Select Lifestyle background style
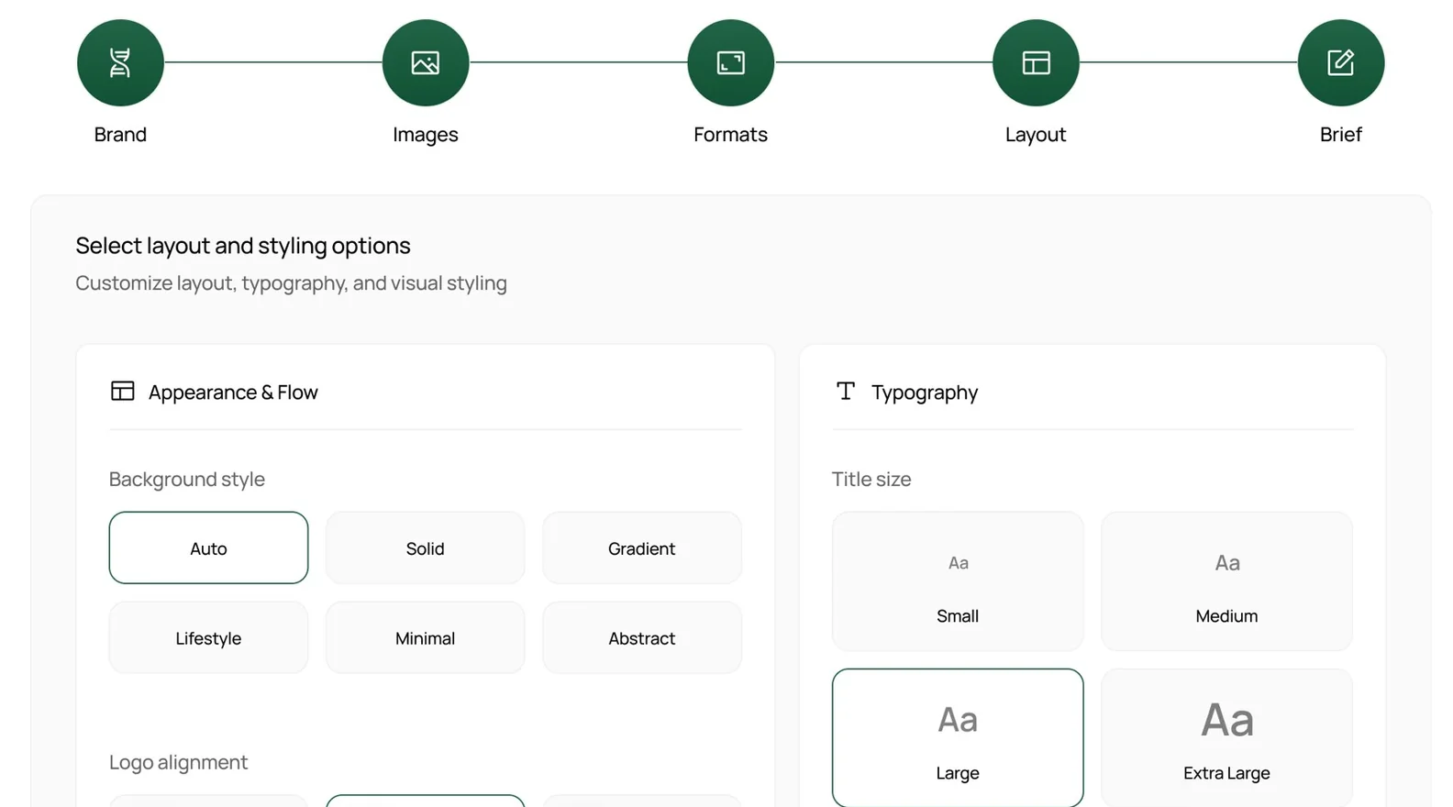Viewport: 1453px width, 807px height. coord(208,637)
